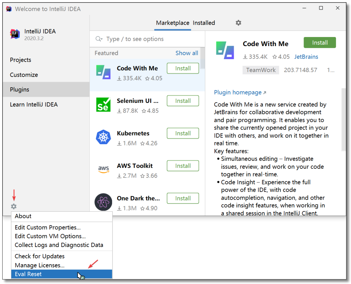Click the Code With Me detail heading
The height and width of the screenshot is (284, 351).
[266, 44]
